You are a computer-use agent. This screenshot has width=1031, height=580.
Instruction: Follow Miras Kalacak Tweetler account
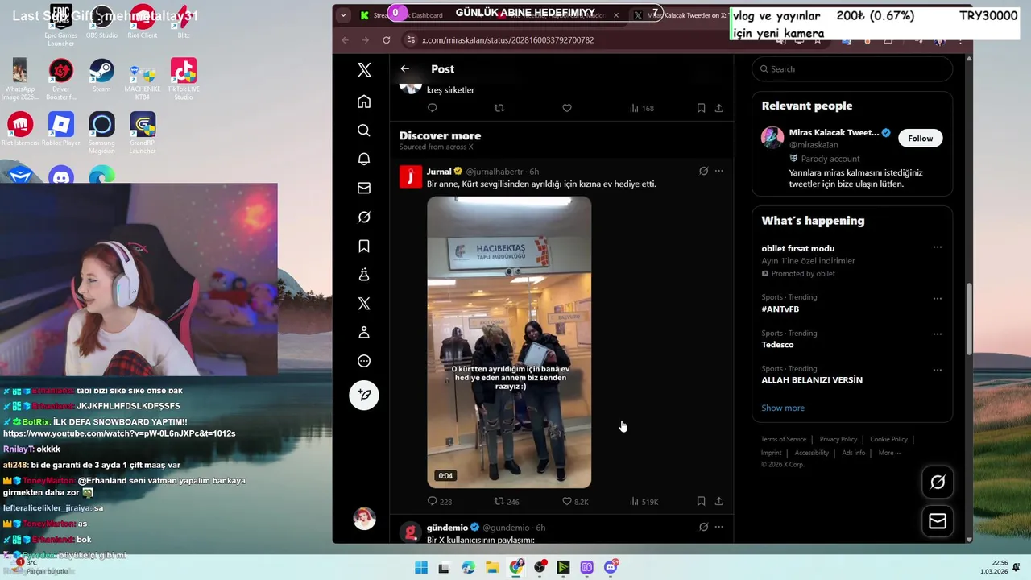920,139
